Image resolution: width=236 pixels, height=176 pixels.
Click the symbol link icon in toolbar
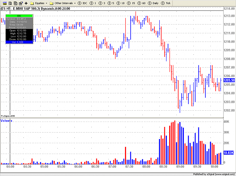(x=5, y=3)
